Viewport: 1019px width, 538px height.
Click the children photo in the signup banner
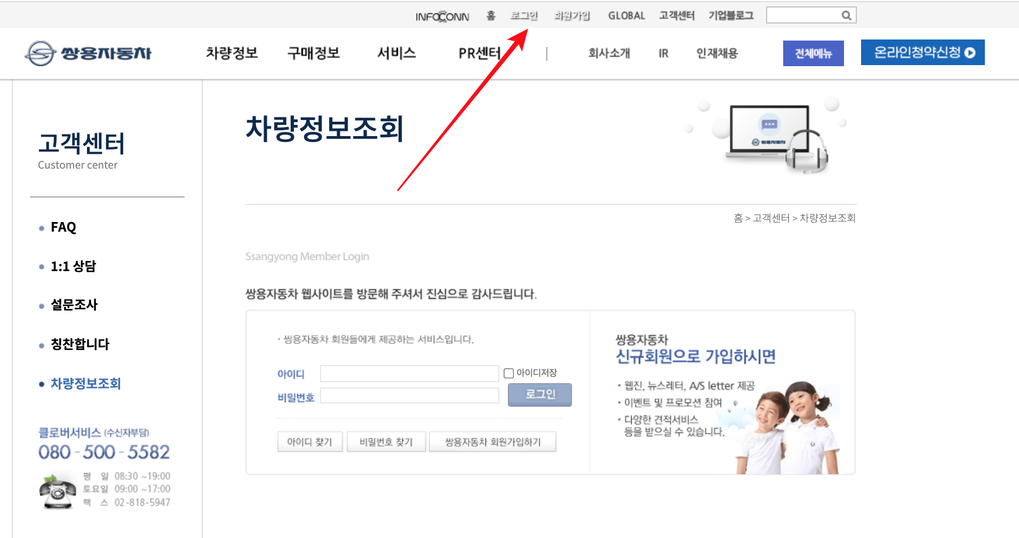[787, 428]
